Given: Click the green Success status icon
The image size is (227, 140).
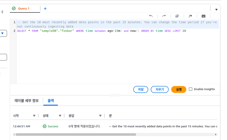Looking at the screenshot, I should (45, 126).
